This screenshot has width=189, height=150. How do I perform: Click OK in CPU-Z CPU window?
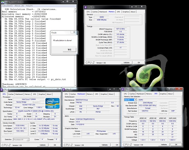(55, 145)
